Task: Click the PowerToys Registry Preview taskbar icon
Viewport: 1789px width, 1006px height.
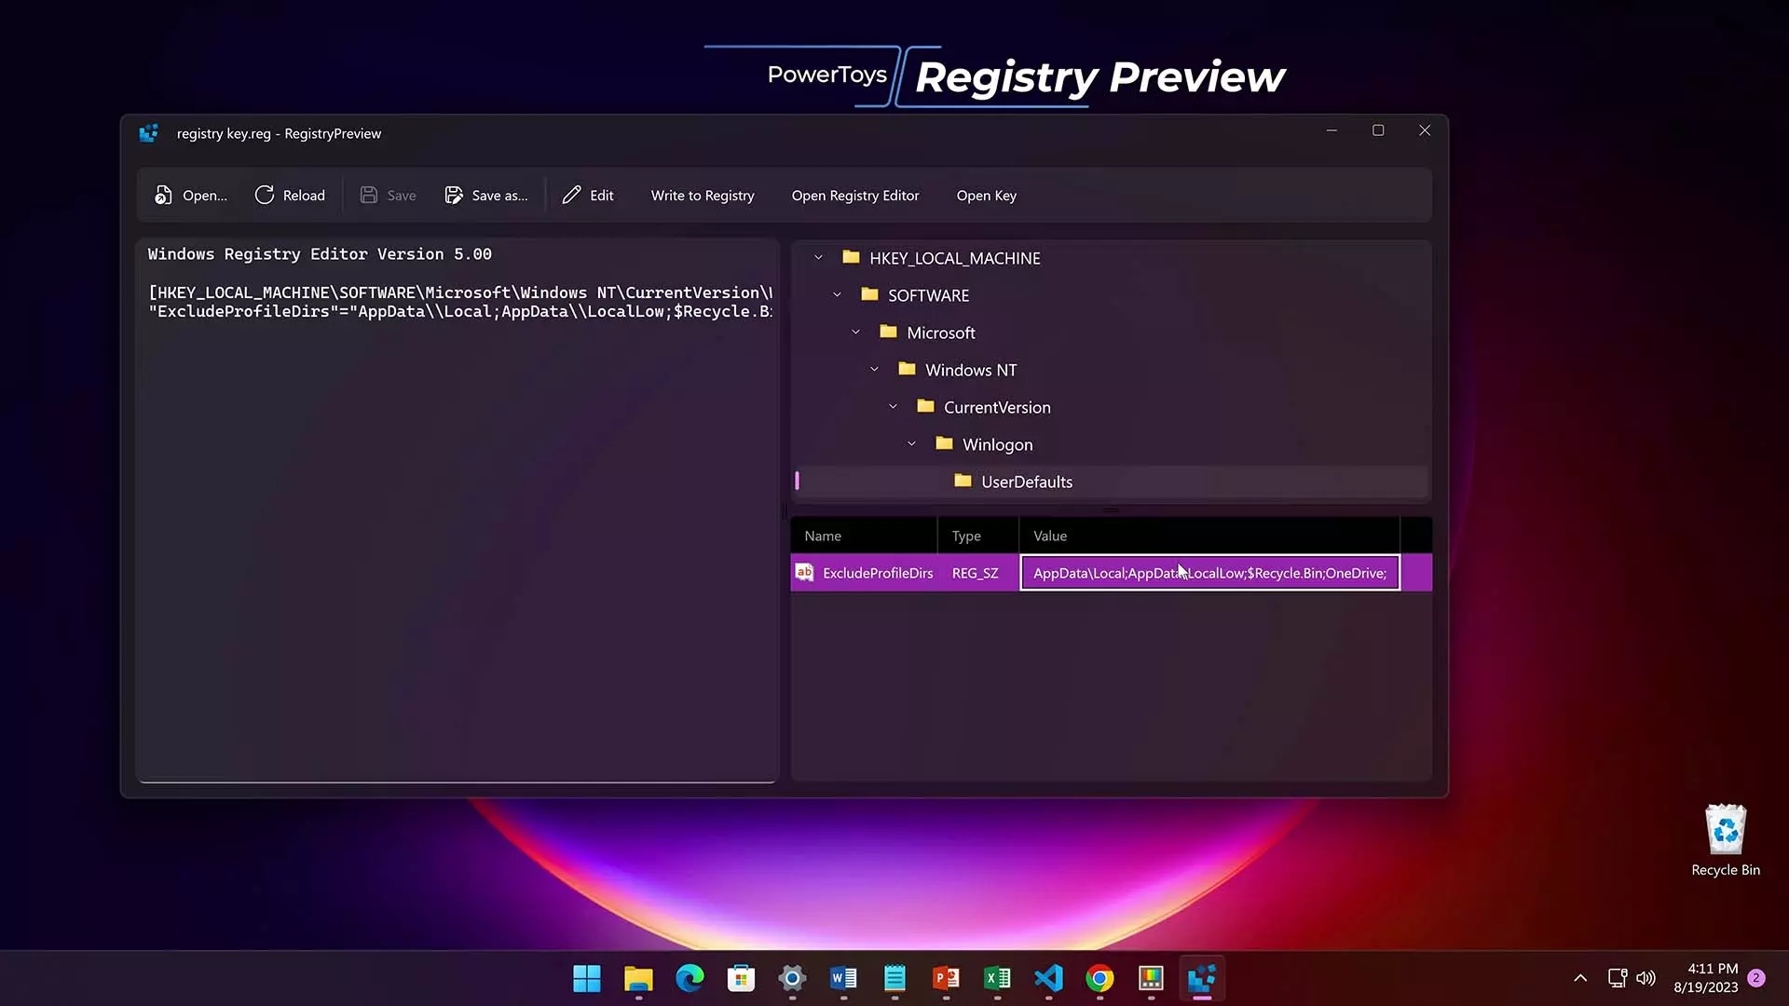Action: [x=1202, y=978]
